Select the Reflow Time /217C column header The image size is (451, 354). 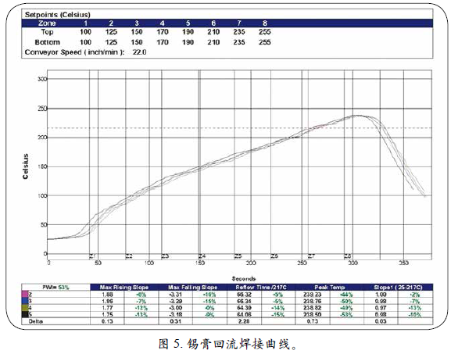pos(261,288)
